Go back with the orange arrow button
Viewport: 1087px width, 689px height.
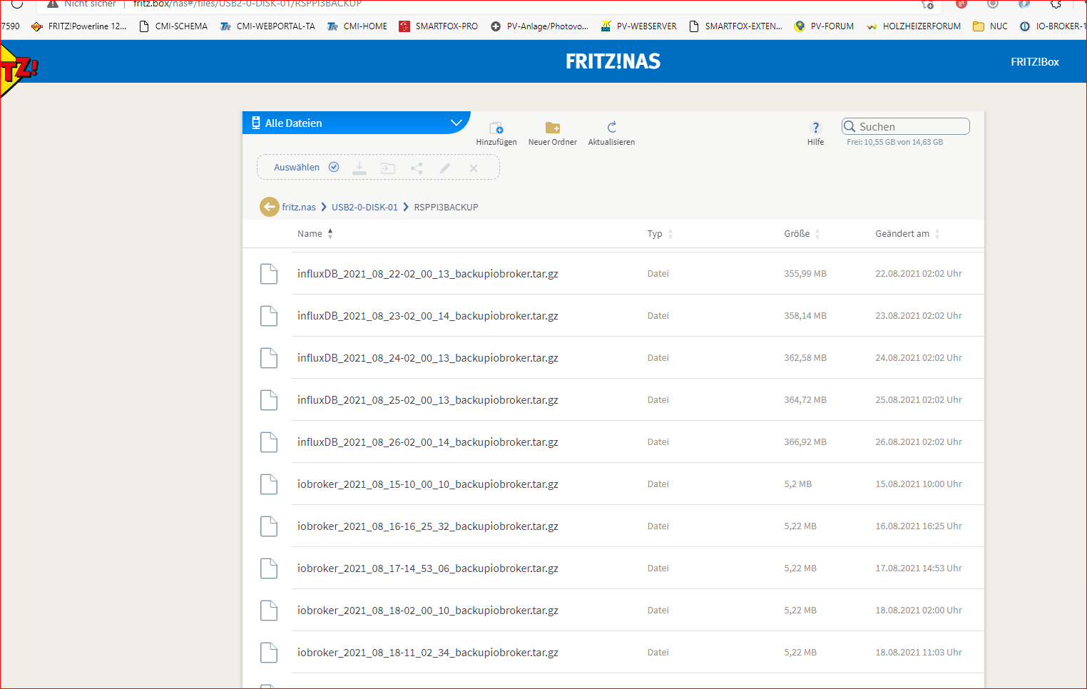click(x=269, y=207)
